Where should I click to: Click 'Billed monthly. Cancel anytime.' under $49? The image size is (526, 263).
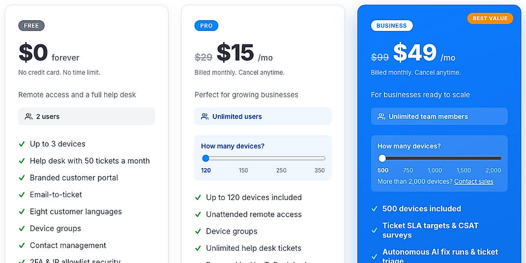(415, 72)
